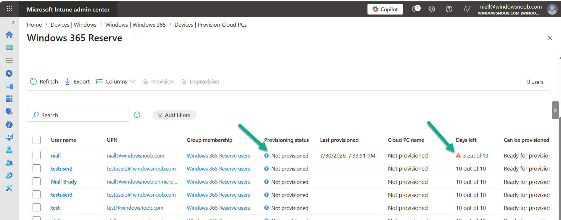Screen dimensions: 561x220
Task: Open the Devices sidebar icon
Action: tap(9, 86)
